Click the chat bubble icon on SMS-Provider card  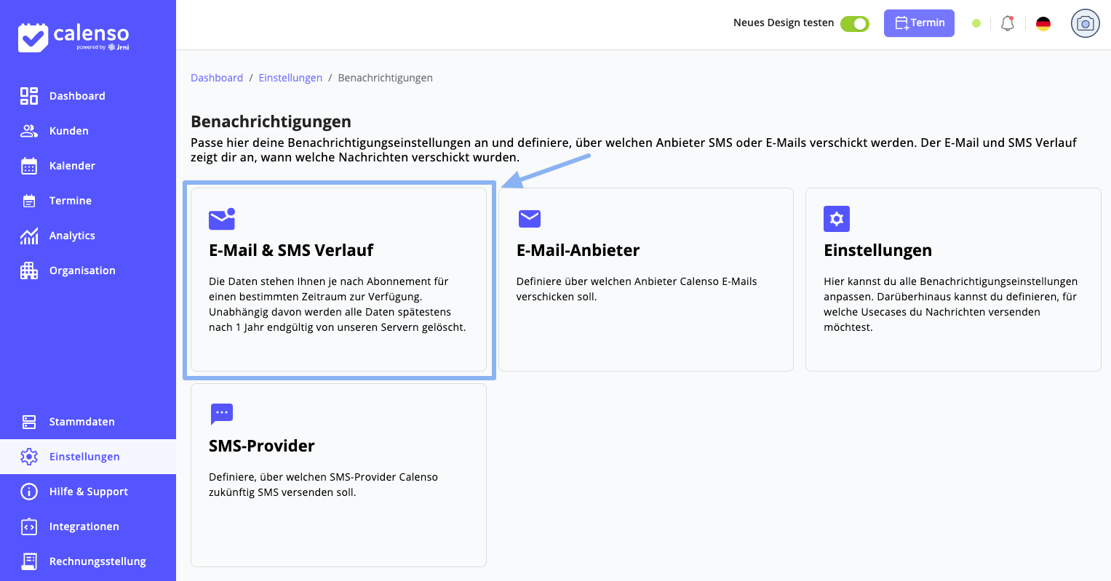click(x=222, y=414)
